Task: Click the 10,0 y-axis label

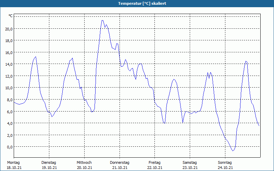Action: click(9, 88)
